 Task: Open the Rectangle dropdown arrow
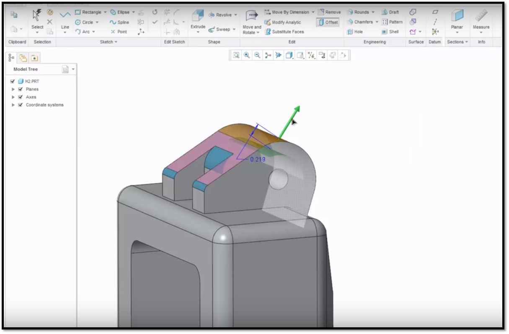(105, 12)
